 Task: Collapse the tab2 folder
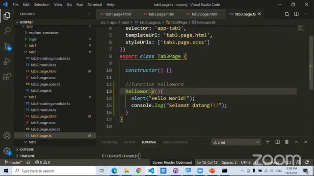click(x=32, y=52)
